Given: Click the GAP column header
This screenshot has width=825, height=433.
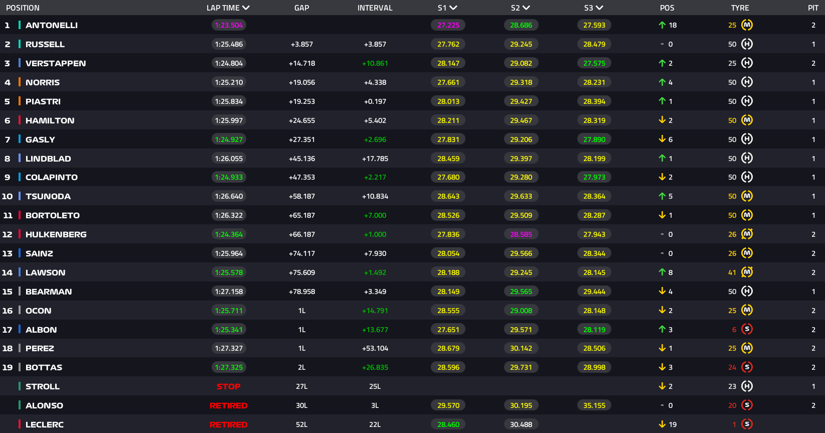Looking at the screenshot, I should (302, 8).
